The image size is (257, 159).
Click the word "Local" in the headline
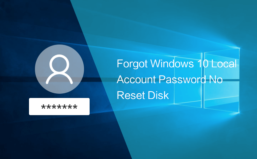point(224,64)
